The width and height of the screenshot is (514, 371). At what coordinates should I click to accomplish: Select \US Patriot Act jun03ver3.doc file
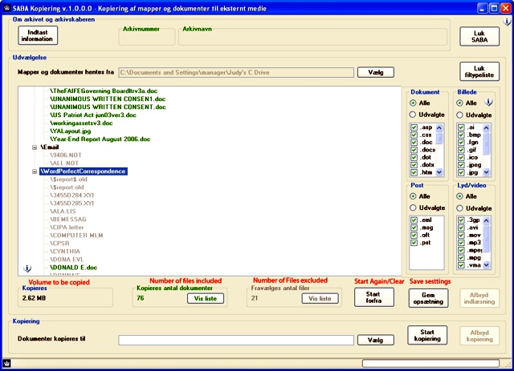click(x=93, y=115)
